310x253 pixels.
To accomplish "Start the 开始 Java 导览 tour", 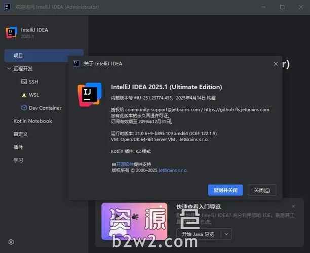I will (198, 234).
